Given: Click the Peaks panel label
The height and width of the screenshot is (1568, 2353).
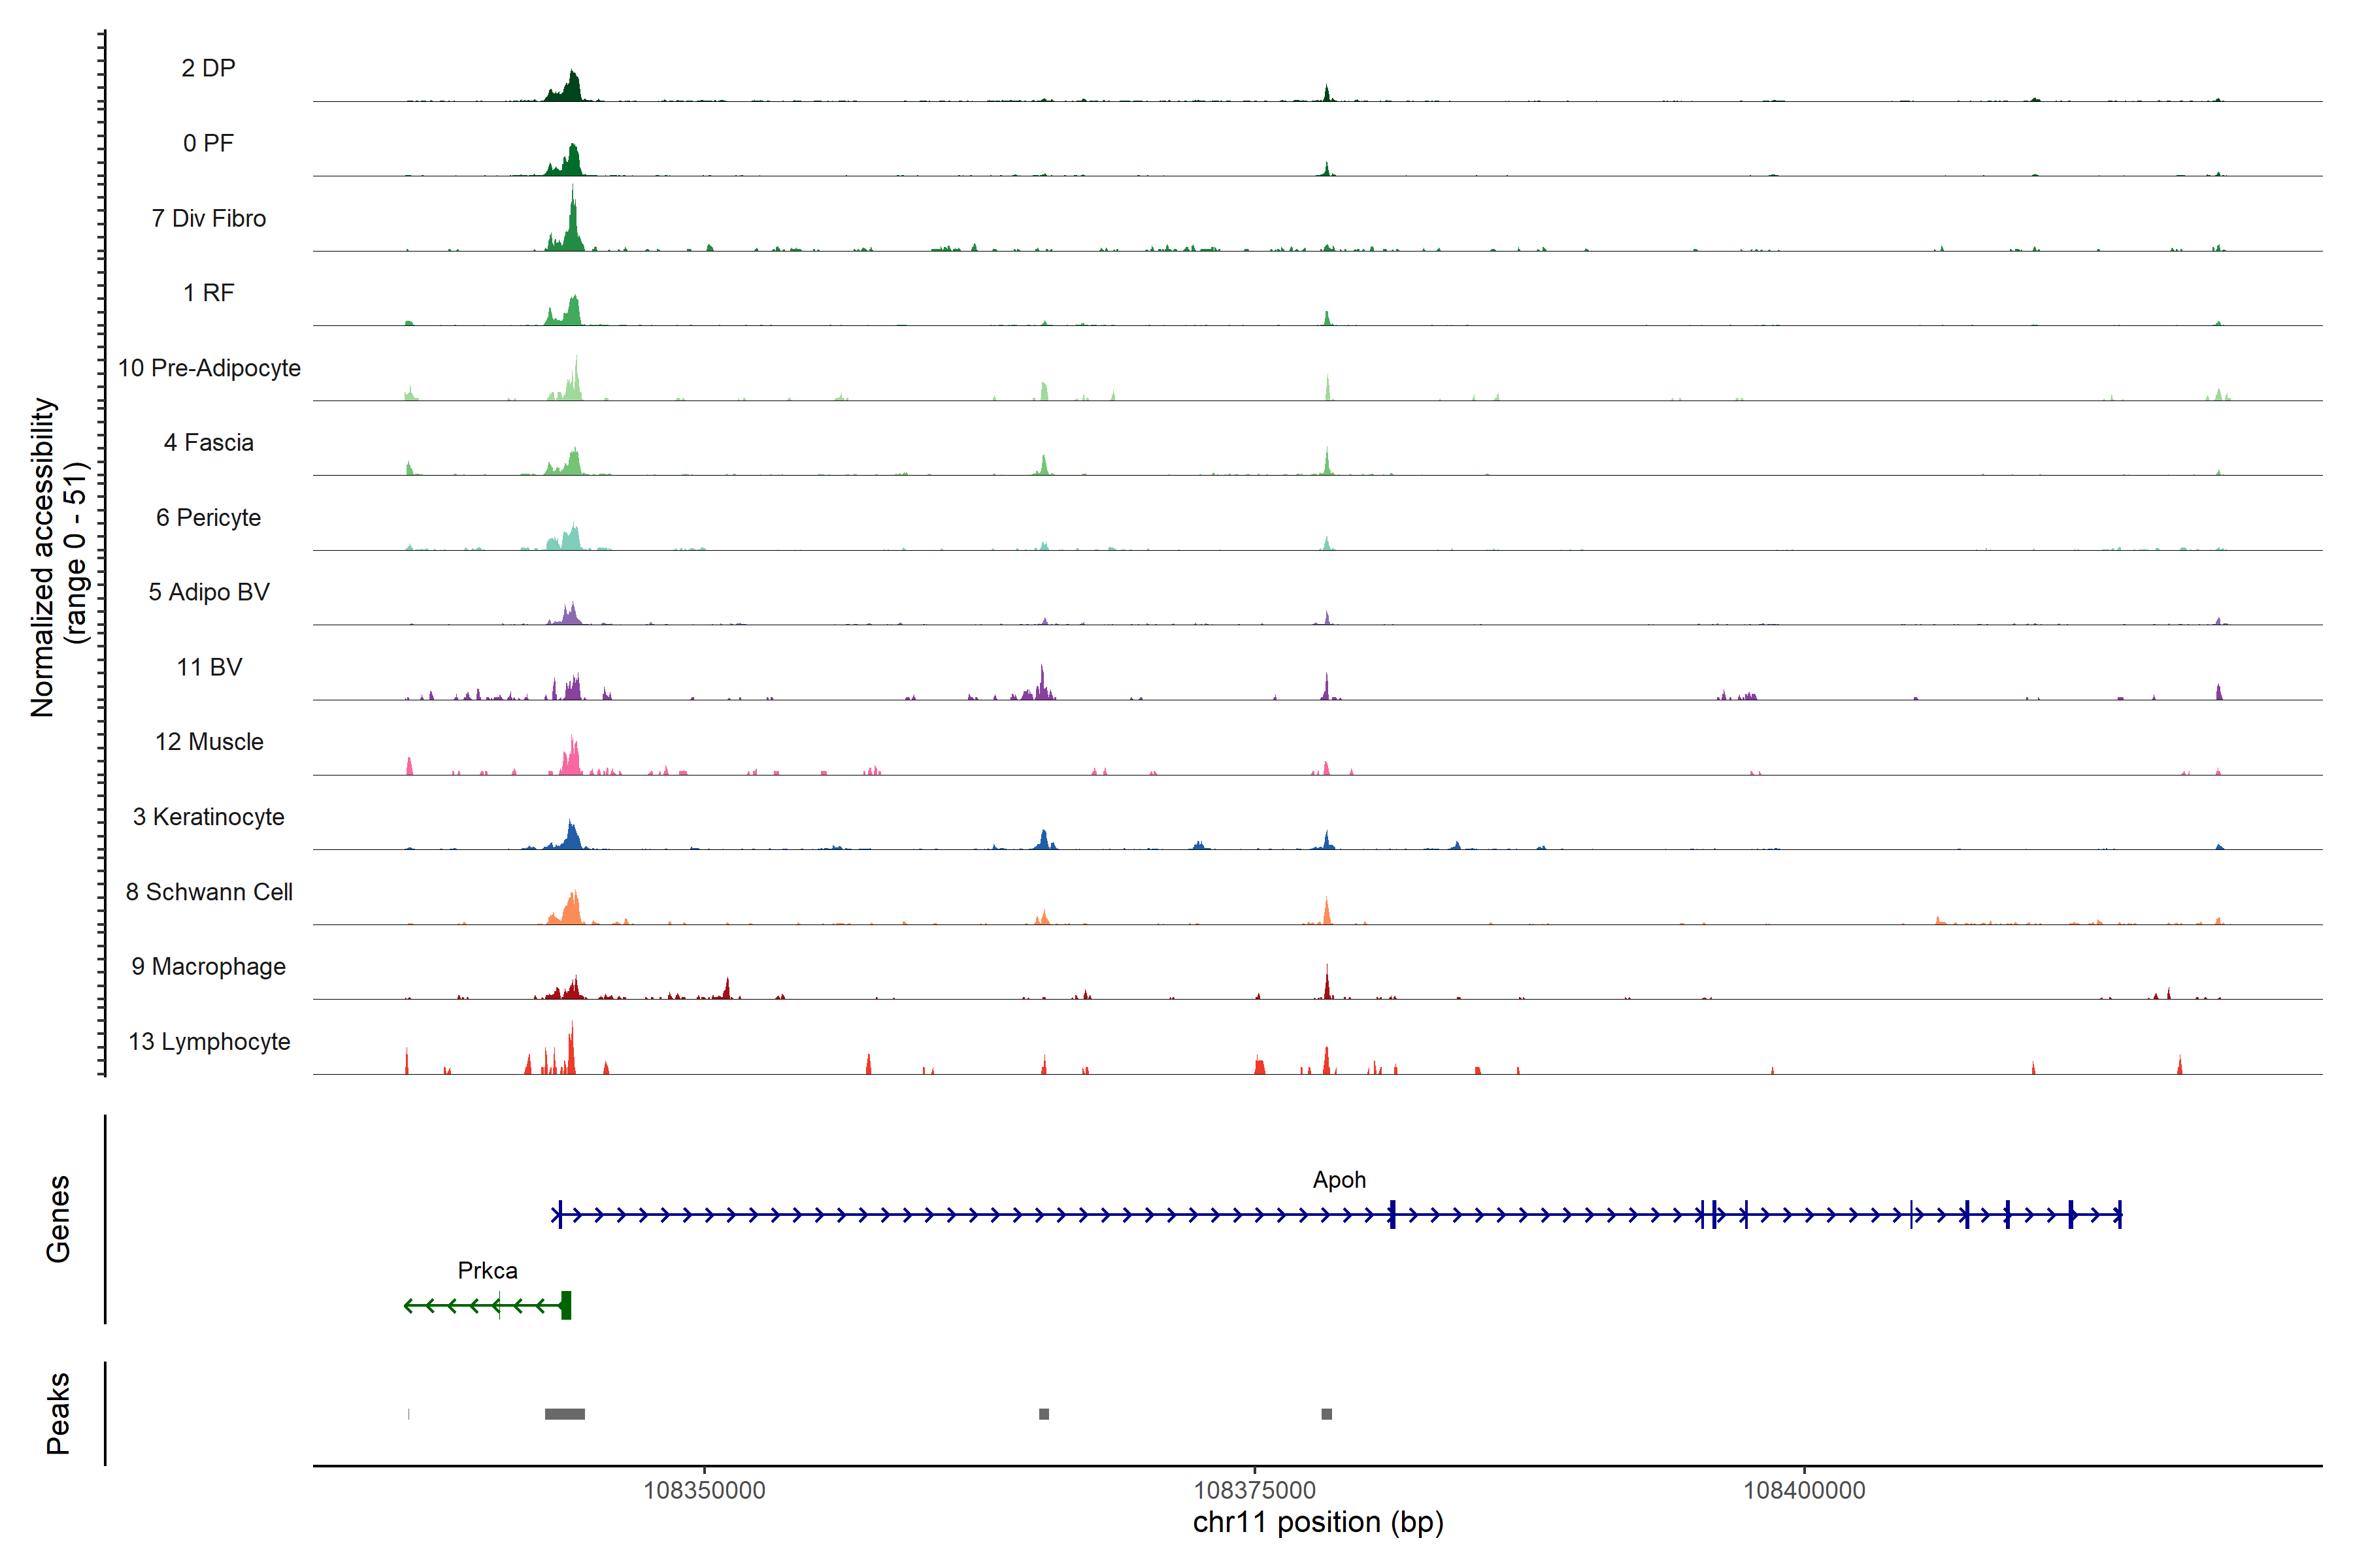Looking at the screenshot, I should 58,1413.
